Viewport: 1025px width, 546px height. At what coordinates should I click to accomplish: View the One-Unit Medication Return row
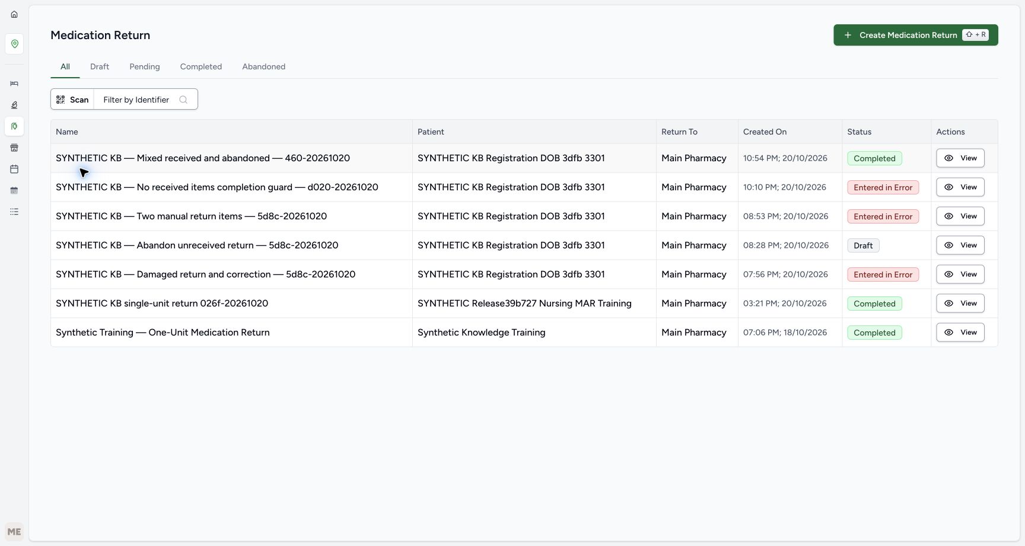[960, 333]
